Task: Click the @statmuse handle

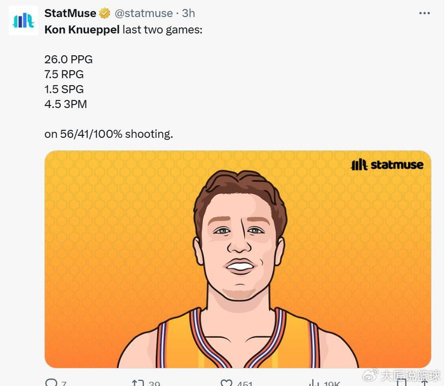Action: click(143, 13)
